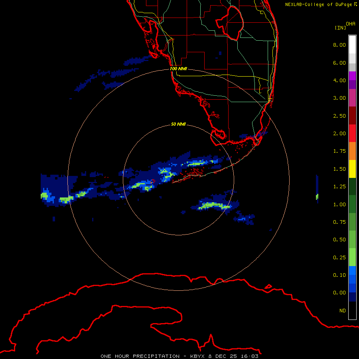The width and height of the screenshot is (359, 359).
Task: Click the pink legend swatch beside 3.00
Action: (352, 98)
